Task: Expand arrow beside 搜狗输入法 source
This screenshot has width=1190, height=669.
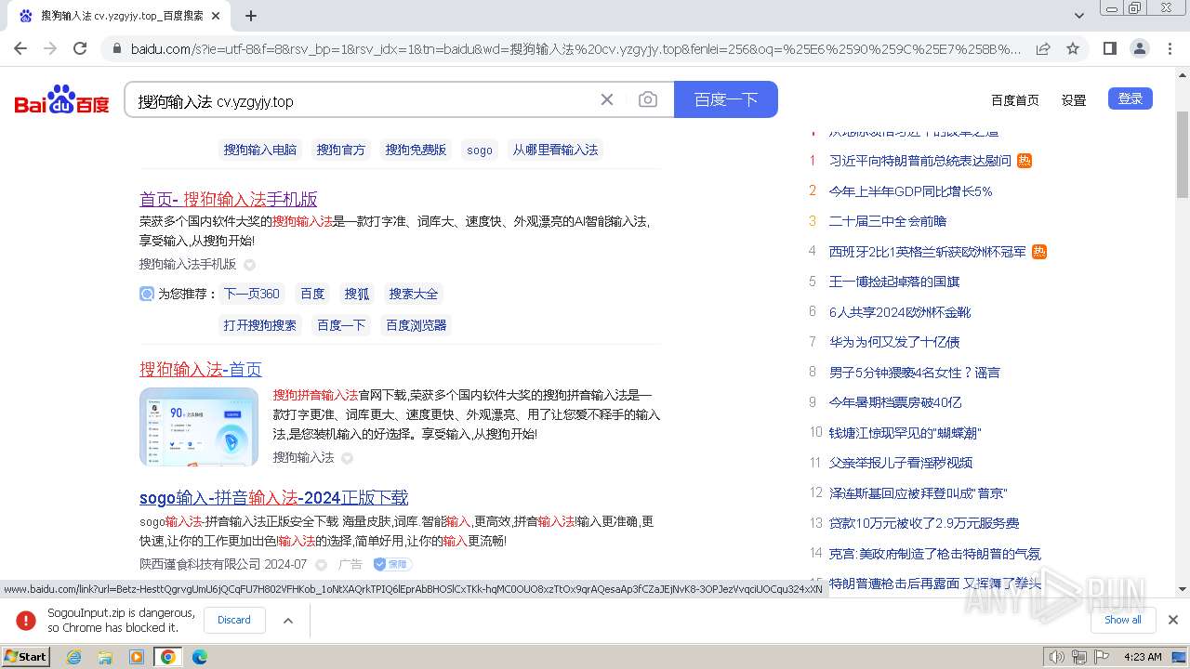Action: click(x=347, y=458)
